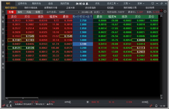Switch to the 期货市场 tab
Viewport: 169px width, 109px height.
click(x=36, y=4)
